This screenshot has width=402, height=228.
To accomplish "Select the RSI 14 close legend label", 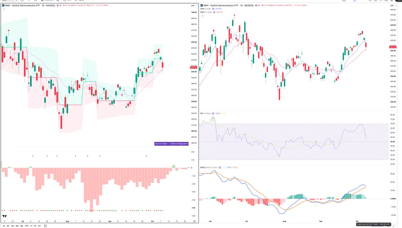I will pos(206,113).
